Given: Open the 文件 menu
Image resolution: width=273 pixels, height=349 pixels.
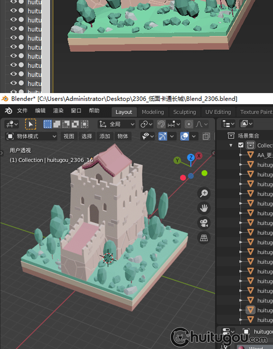Looking at the screenshot, I should tap(22, 111).
